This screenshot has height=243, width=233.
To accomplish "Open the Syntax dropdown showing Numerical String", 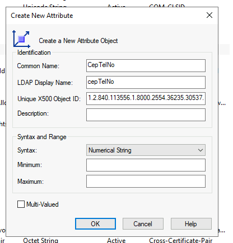I will (146, 150).
